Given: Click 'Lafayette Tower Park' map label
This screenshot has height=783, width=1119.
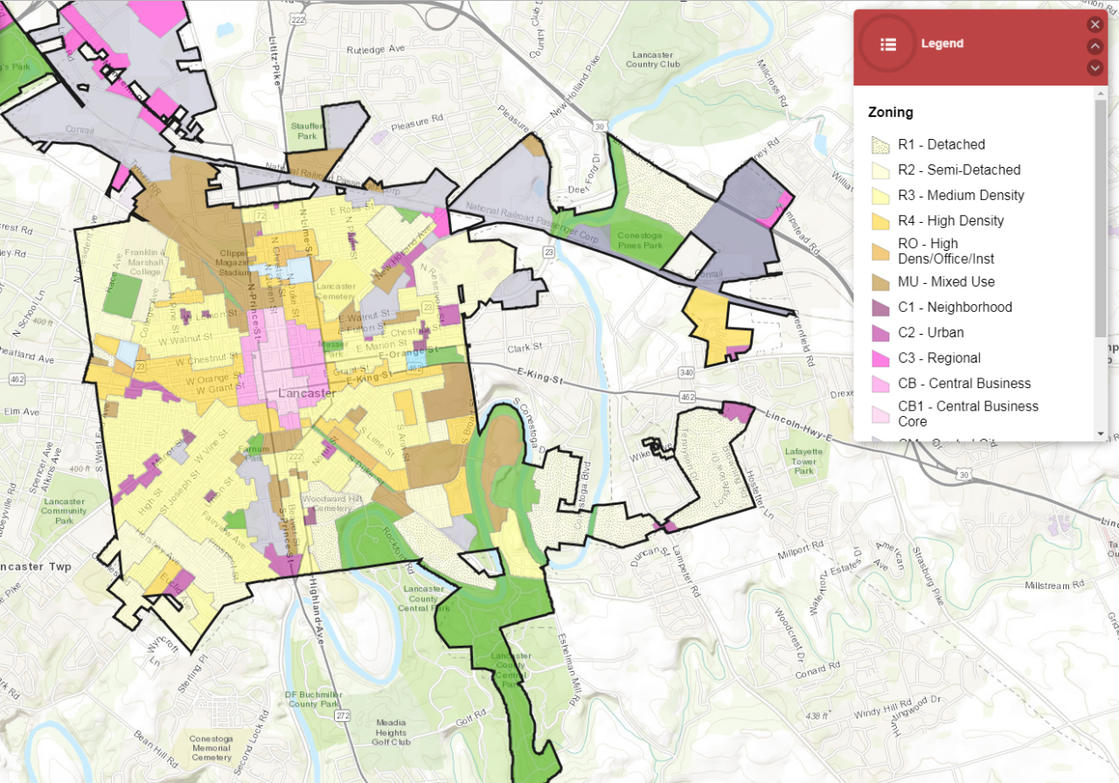Looking at the screenshot, I should click(x=805, y=461).
